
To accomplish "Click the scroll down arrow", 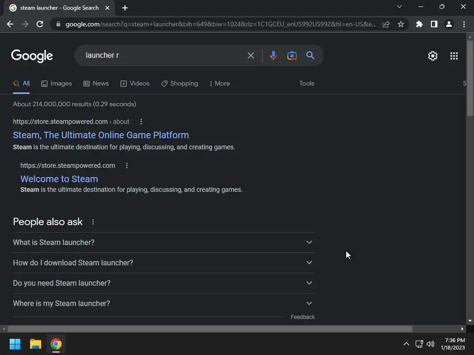I will click(470, 321).
